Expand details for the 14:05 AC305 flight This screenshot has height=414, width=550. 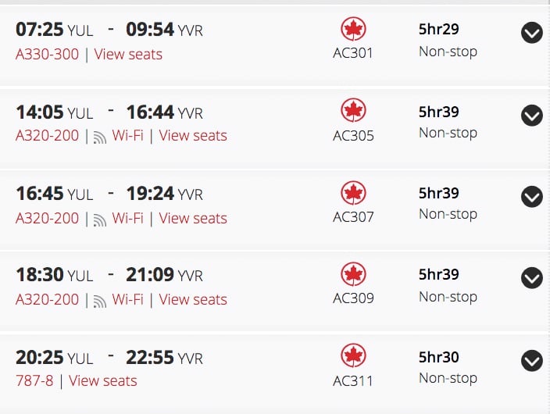532,116
